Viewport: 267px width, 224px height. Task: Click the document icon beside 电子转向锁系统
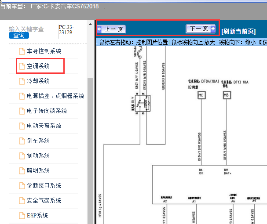22,111
